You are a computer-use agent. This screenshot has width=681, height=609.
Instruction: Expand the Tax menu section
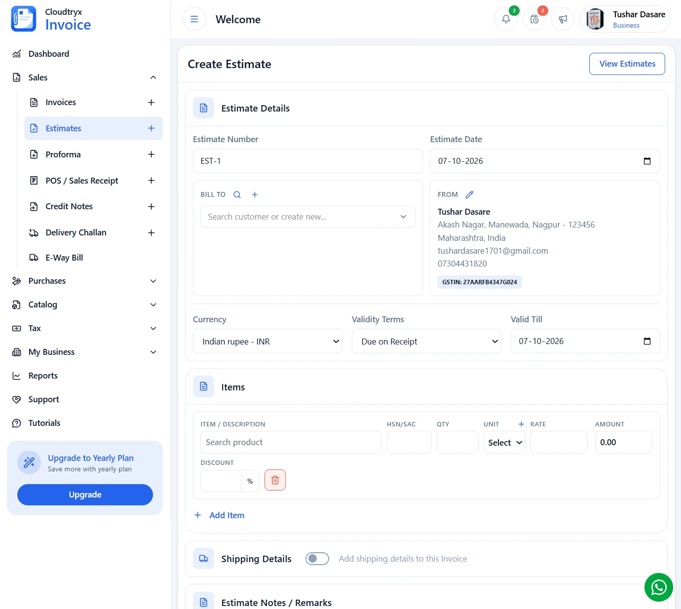point(153,328)
